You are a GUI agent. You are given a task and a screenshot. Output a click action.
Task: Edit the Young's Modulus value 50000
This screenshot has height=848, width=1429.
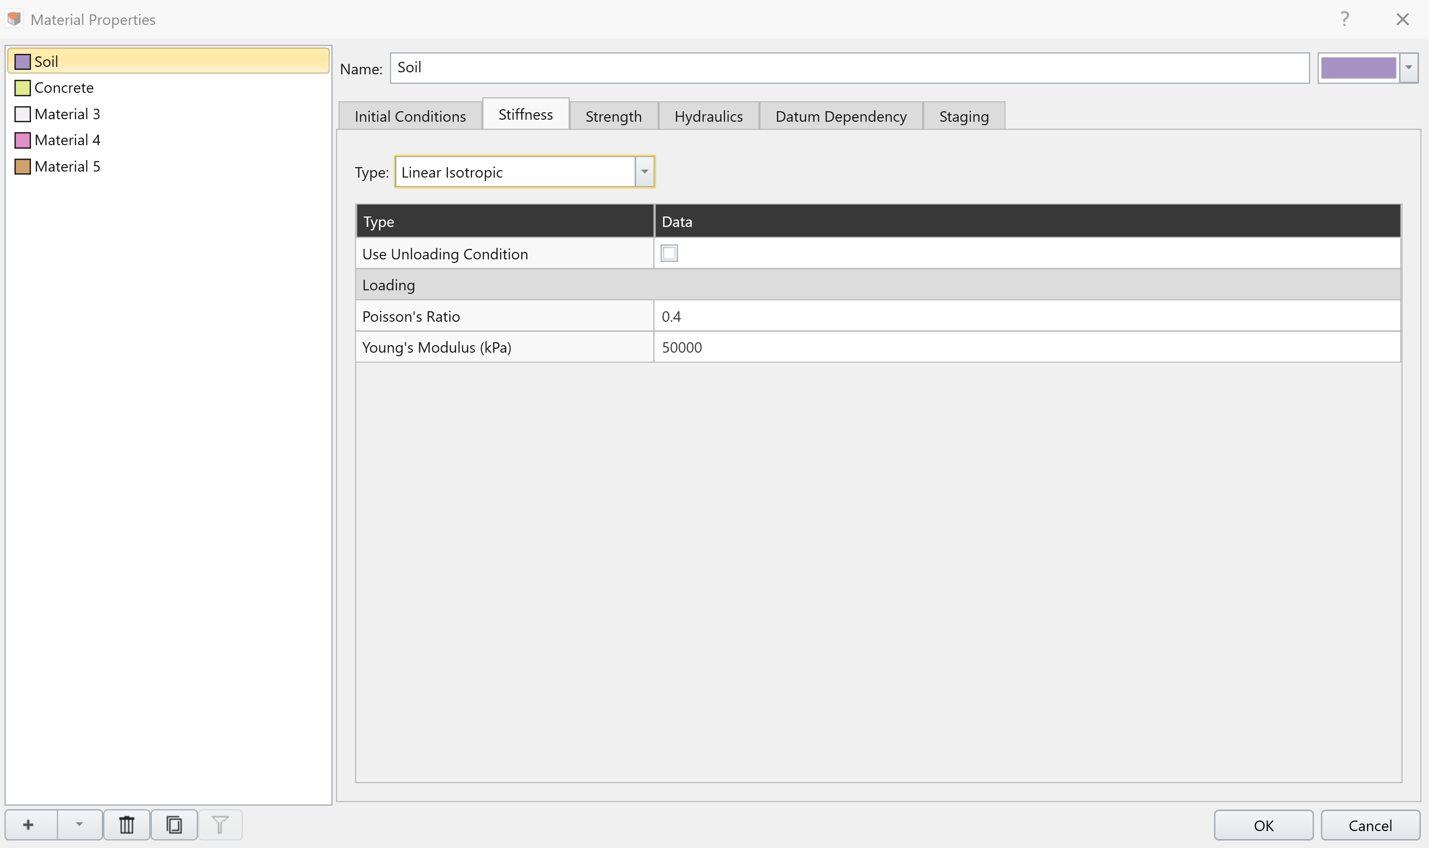[1027, 347]
